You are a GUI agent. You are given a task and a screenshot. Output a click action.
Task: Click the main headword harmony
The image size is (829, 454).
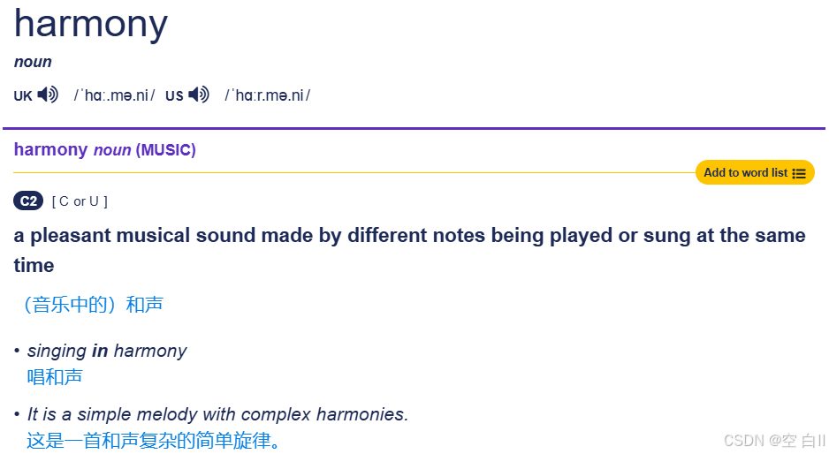(90, 25)
